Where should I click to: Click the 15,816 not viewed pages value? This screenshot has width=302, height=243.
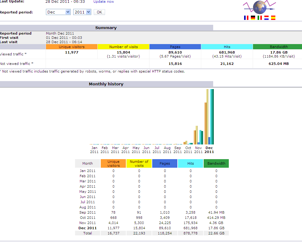click(x=175, y=64)
